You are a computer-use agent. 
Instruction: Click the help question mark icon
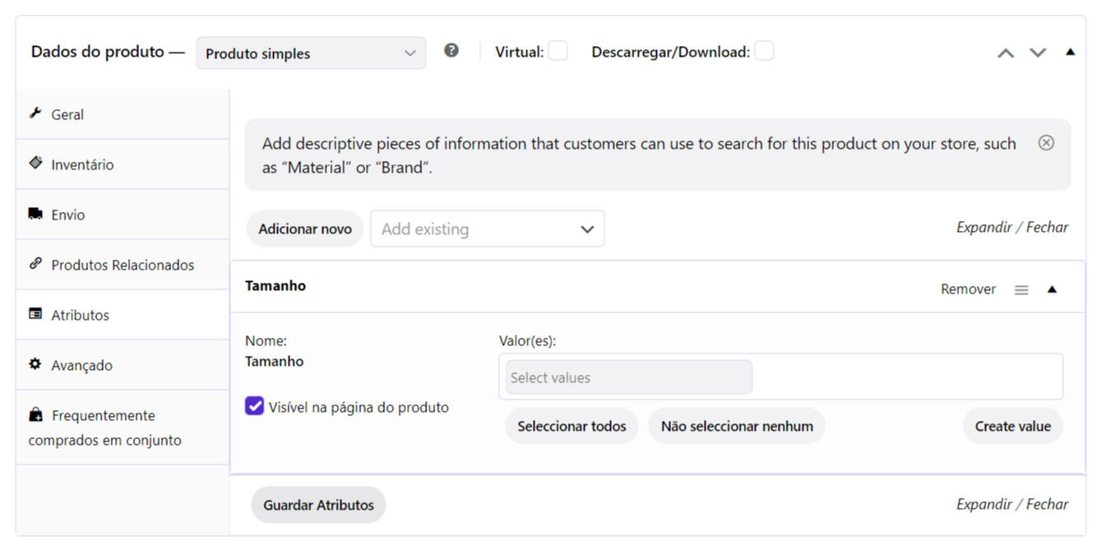point(451,50)
